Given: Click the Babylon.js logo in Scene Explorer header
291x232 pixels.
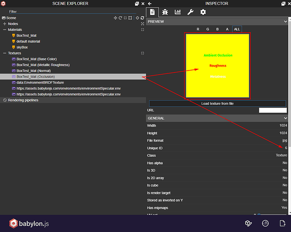Looking at the screenshot, I should (x=3, y=4).
